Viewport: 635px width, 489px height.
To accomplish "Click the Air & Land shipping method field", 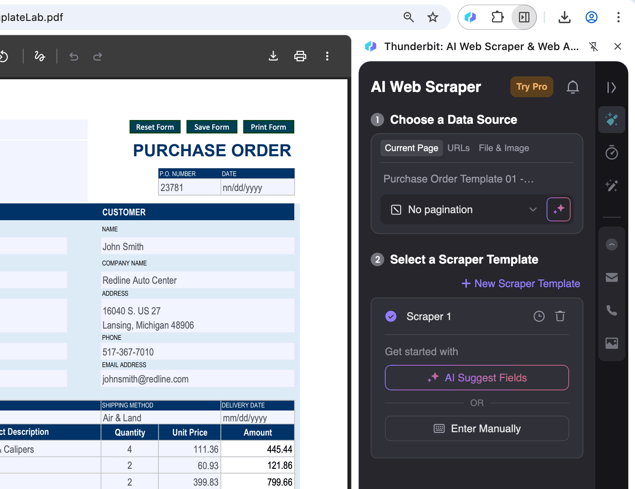I will pyautogui.click(x=161, y=418).
